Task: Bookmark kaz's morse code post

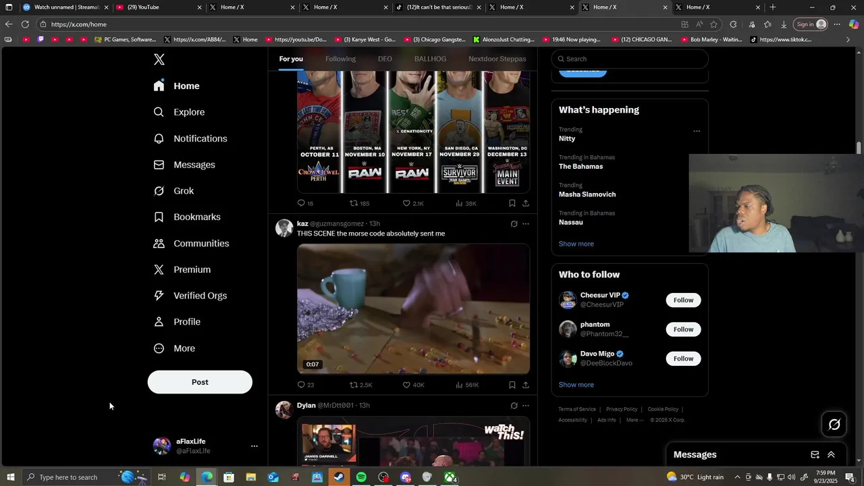Action: click(512, 385)
